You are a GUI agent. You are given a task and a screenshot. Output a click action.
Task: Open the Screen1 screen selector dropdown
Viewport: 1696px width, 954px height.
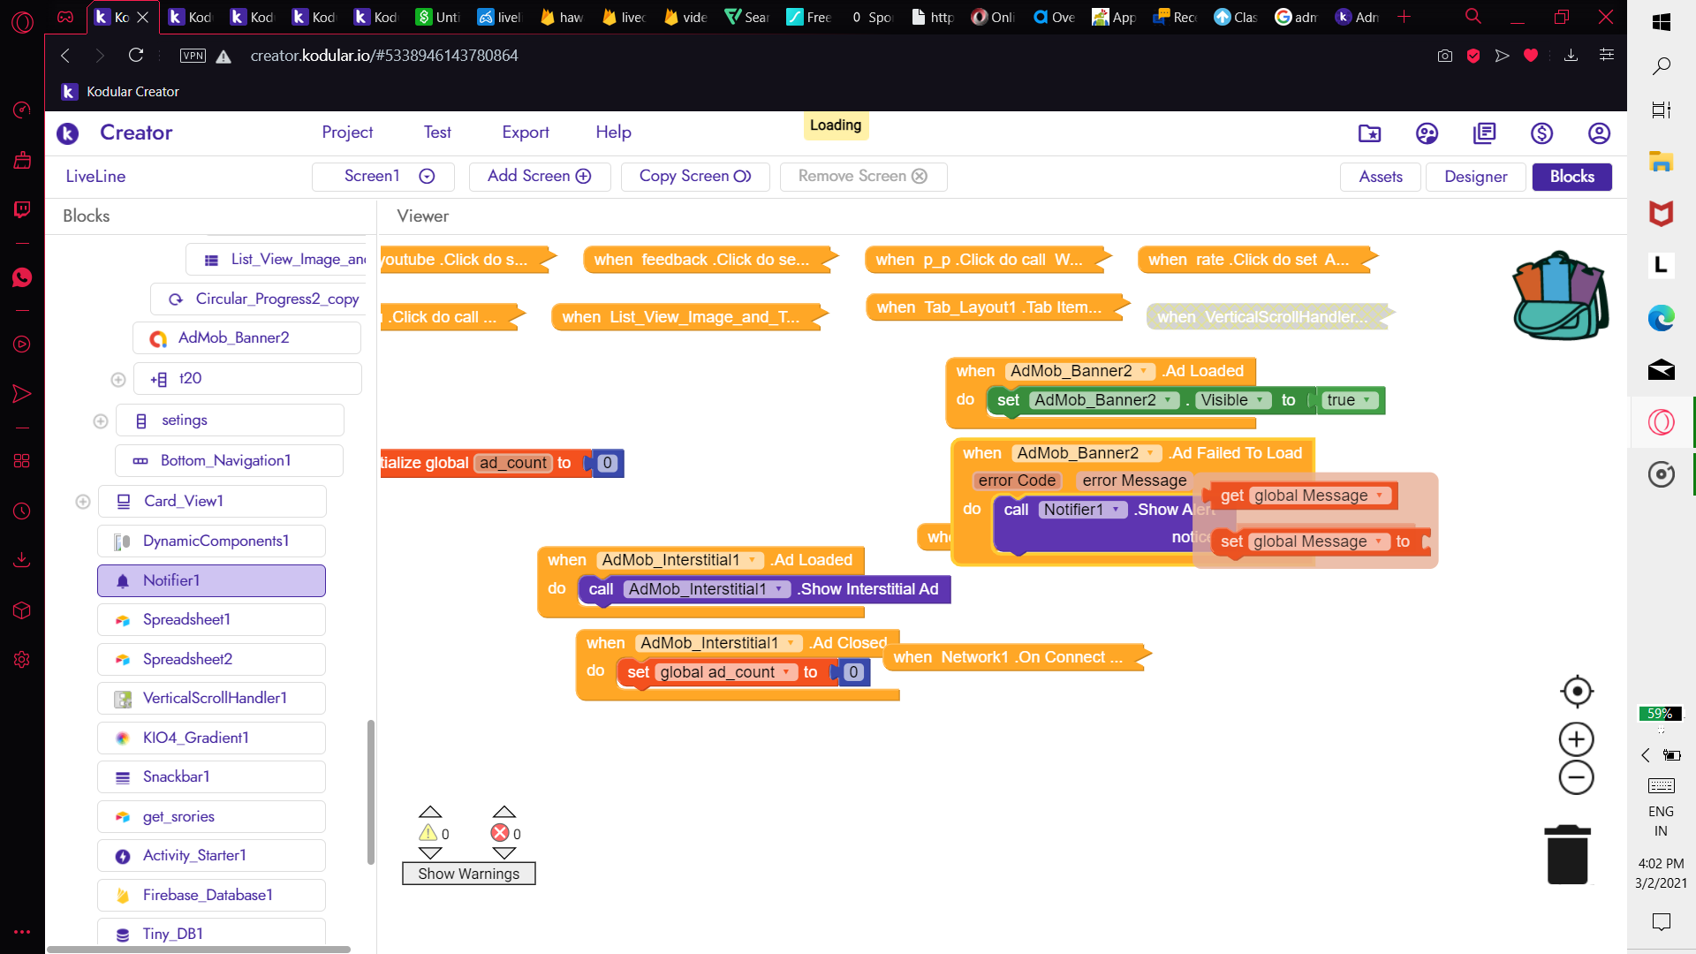coord(383,177)
